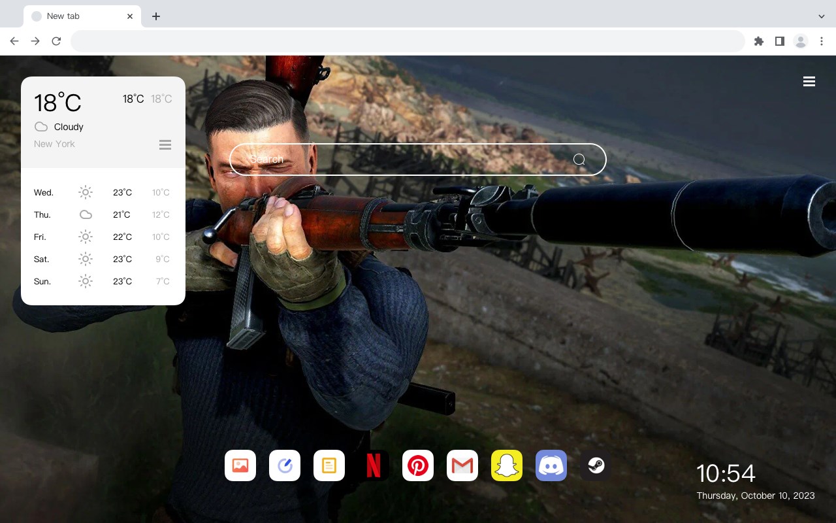Open the Discord shortcut icon
836x523 pixels.
(551, 465)
